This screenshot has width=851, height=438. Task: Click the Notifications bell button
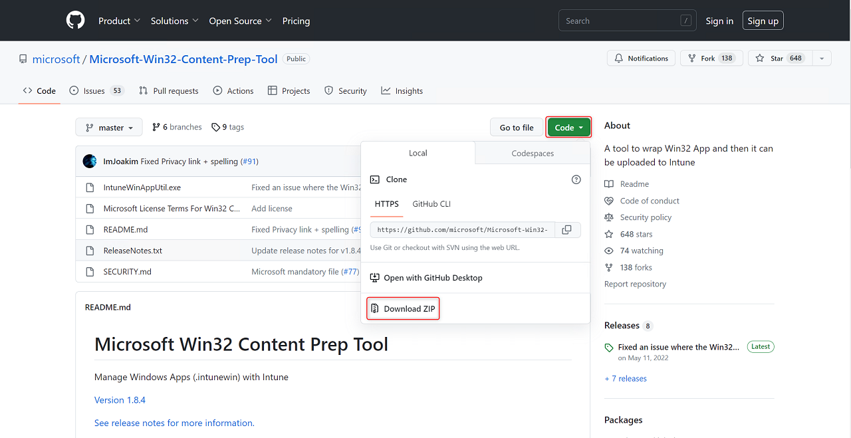[x=641, y=58]
